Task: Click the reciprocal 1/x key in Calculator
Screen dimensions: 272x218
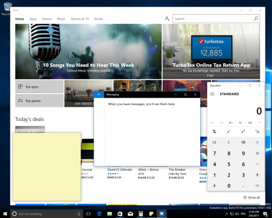Action: tap(257, 131)
